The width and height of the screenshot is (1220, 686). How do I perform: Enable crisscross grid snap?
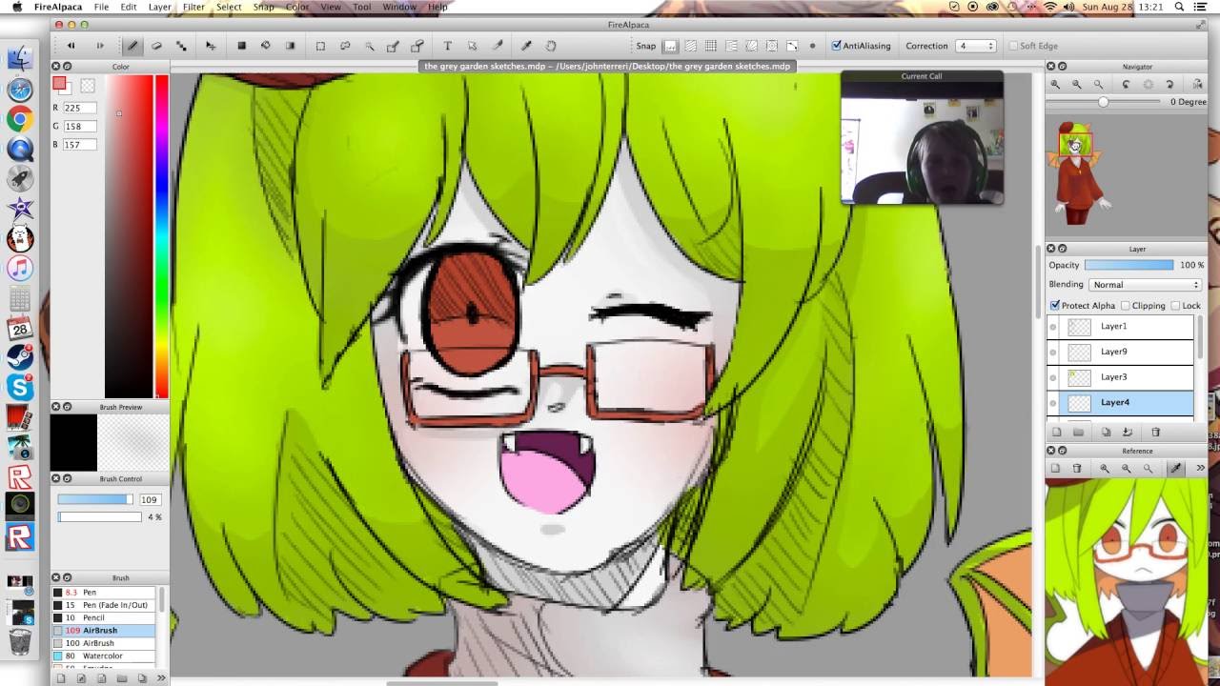(x=711, y=46)
